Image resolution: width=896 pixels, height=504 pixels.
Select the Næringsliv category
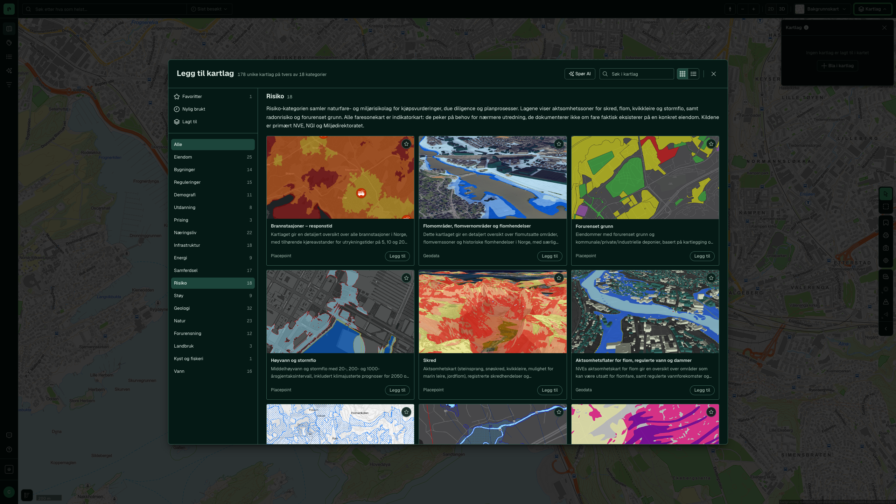point(213,233)
